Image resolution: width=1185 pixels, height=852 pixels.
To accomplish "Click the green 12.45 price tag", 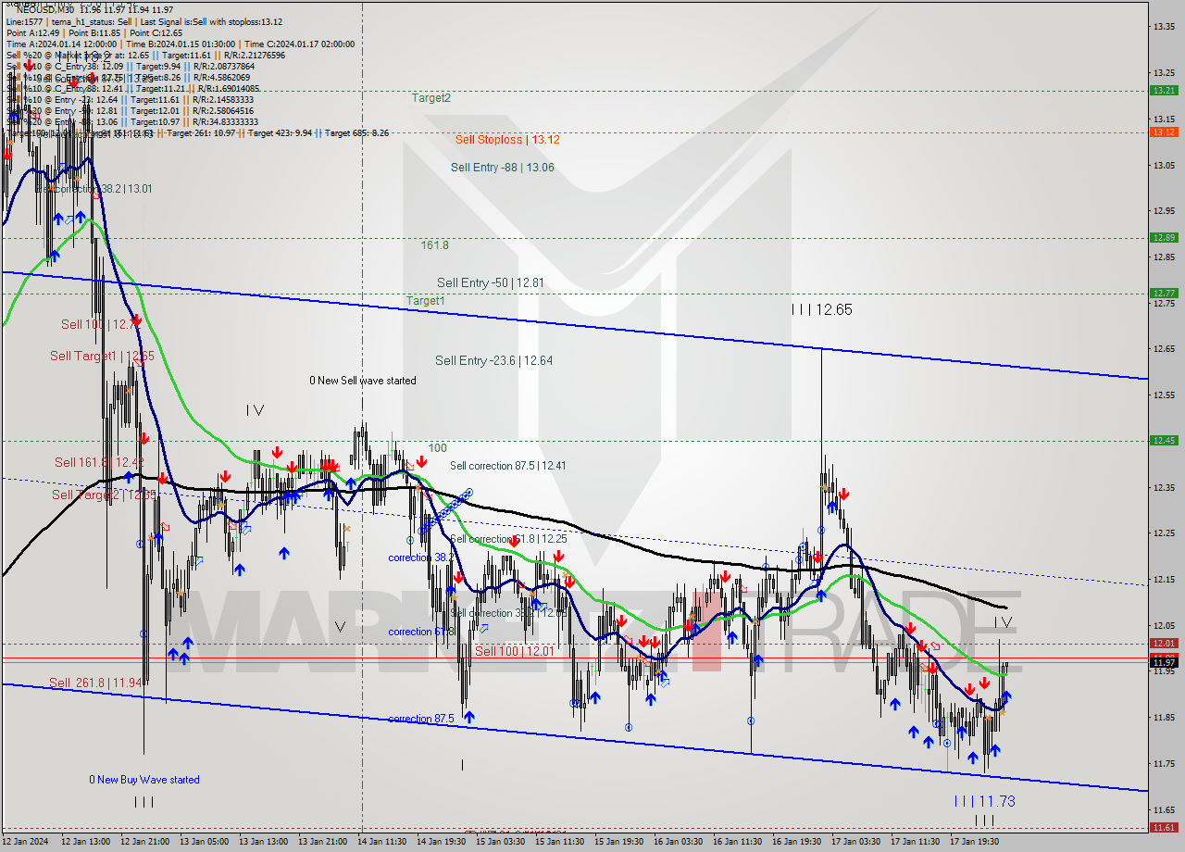I will click(1163, 440).
